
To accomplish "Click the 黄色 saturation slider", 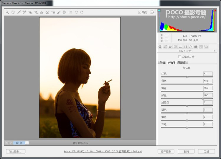I will pos(187,91).
